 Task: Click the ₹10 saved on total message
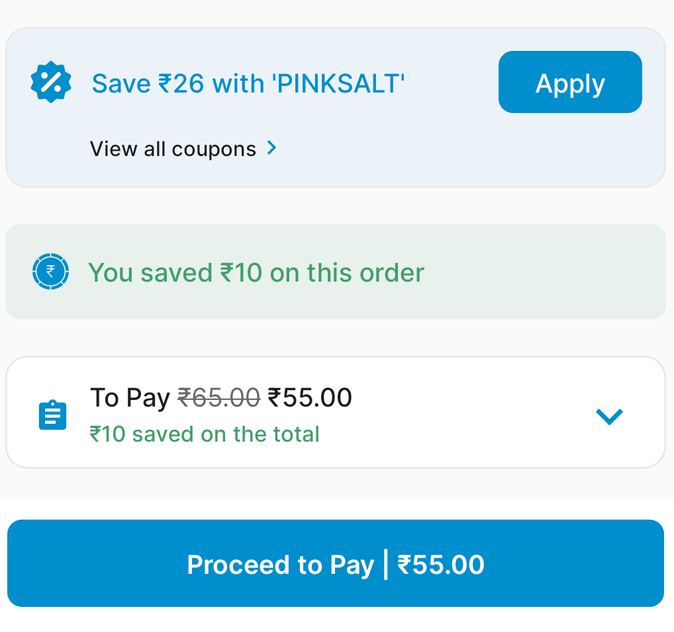click(x=204, y=434)
